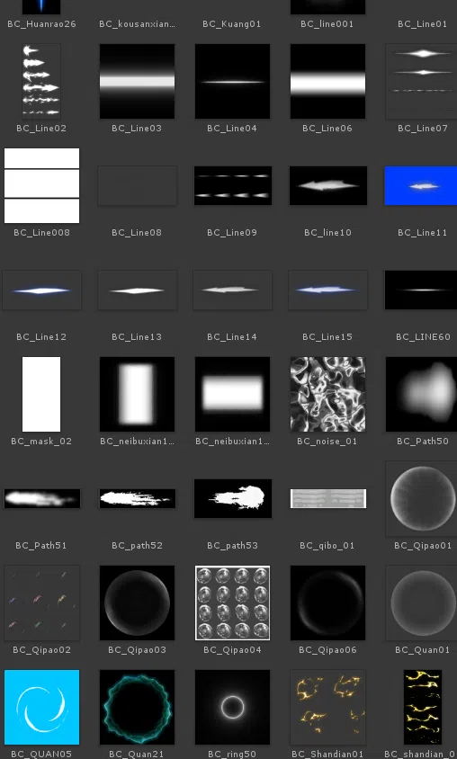Pick the BC_Shandian01 lightning texture
The width and height of the screenshot is (457, 759).
(x=327, y=707)
